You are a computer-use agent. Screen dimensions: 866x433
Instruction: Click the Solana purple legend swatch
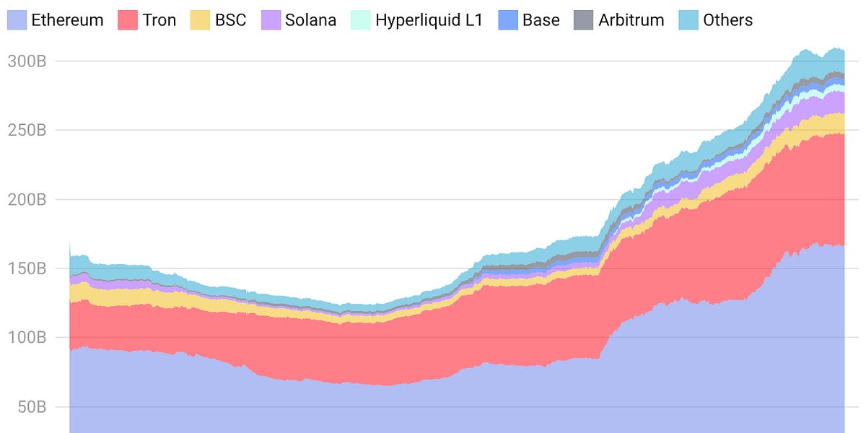tap(271, 19)
